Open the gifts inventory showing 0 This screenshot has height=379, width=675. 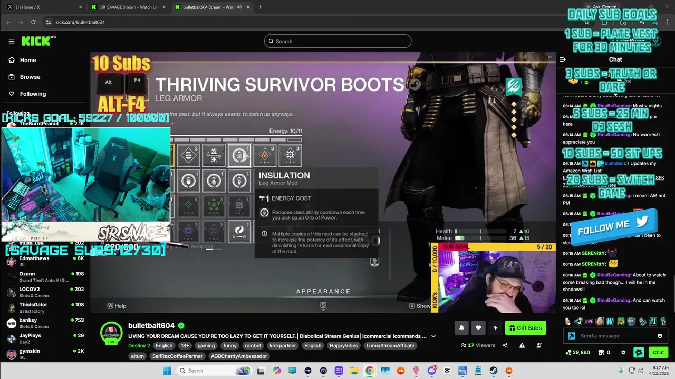[x=604, y=352]
